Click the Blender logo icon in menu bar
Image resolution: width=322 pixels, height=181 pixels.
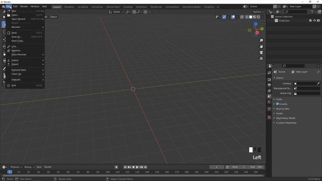click(x=4, y=7)
